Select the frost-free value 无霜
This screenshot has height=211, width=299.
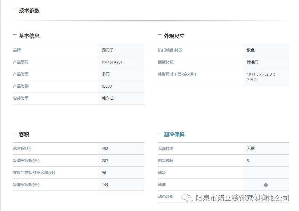tap(251, 148)
